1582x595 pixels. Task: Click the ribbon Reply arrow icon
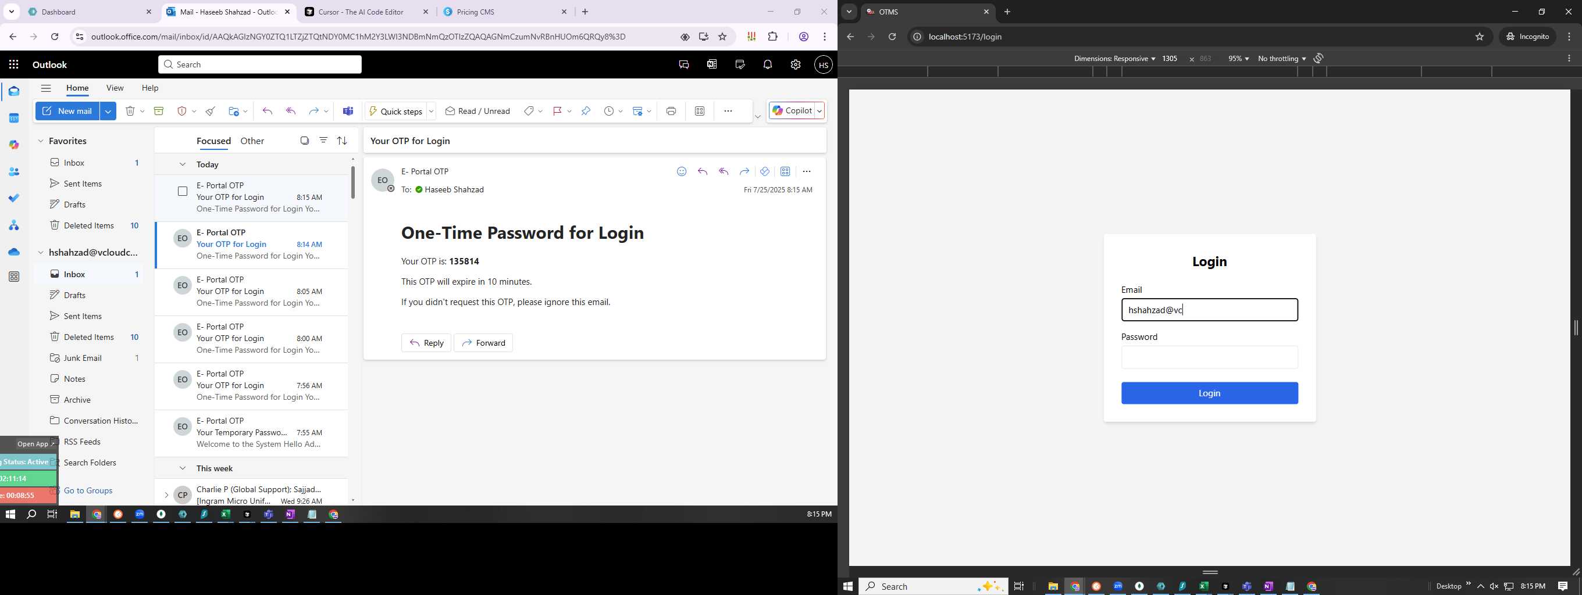tap(267, 111)
